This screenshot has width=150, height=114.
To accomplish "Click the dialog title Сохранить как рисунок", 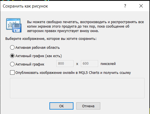I will (25, 6).
